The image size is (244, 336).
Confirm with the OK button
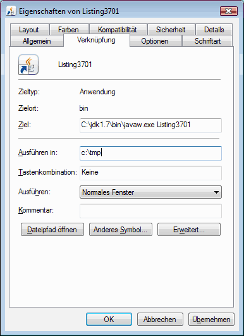click(109, 320)
